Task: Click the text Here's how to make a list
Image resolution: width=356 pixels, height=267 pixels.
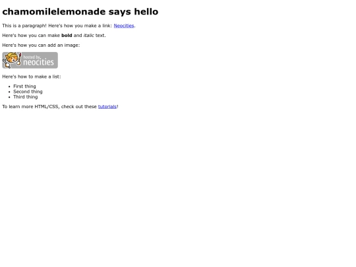Action: point(32,76)
